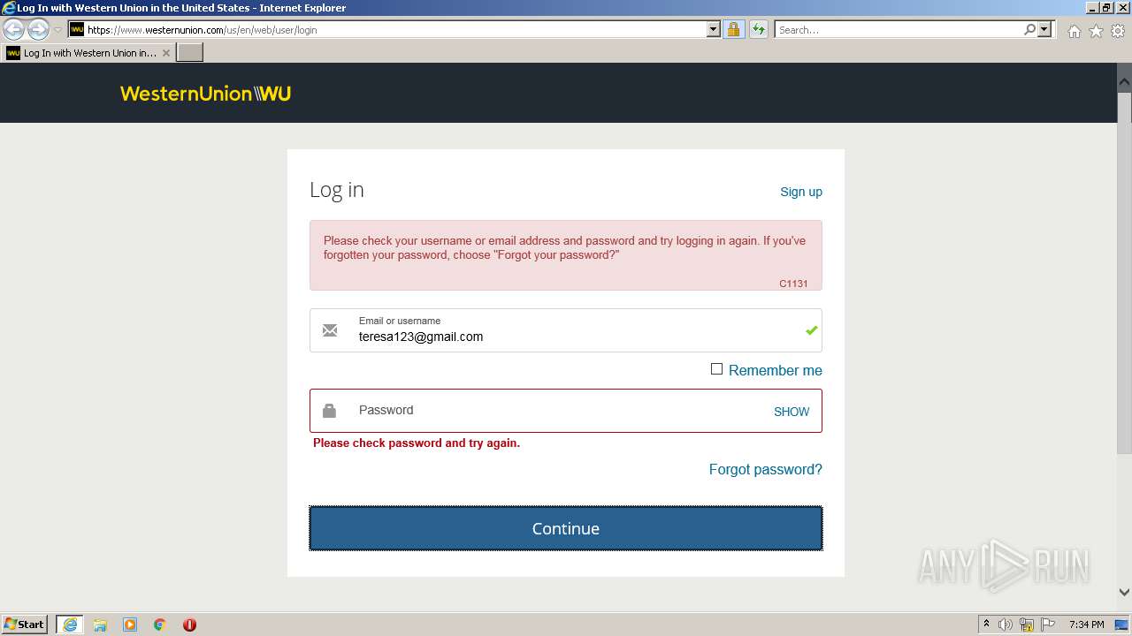Click the page scrollbar up arrow
This screenshot has height=636, width=1132.
[x=1124, y=82]
